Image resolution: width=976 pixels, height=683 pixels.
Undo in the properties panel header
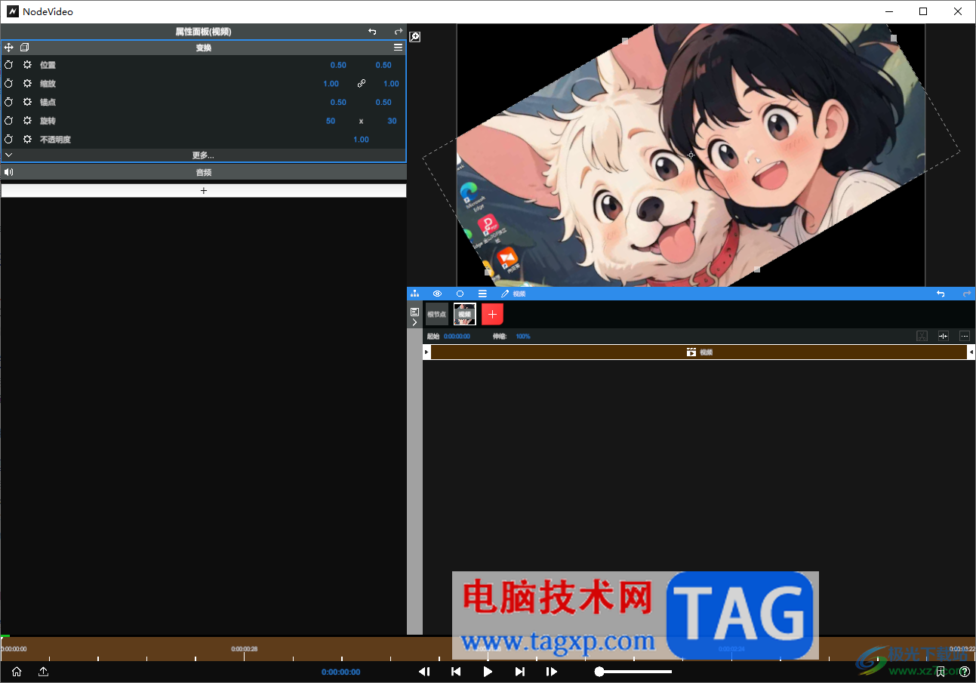tap(372, 32)
